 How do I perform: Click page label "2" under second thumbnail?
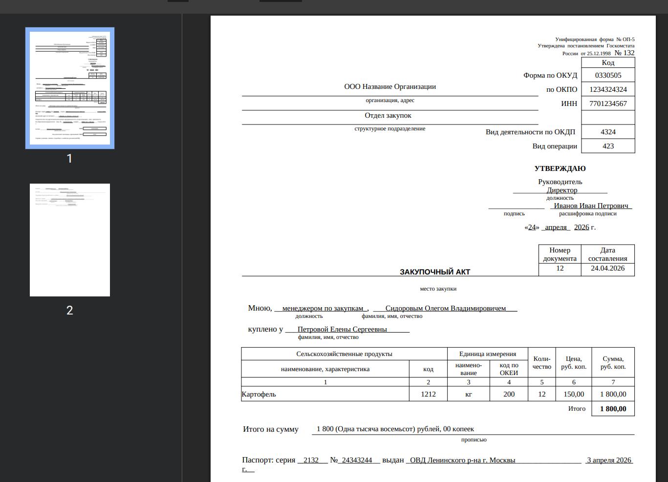[70, 311]
